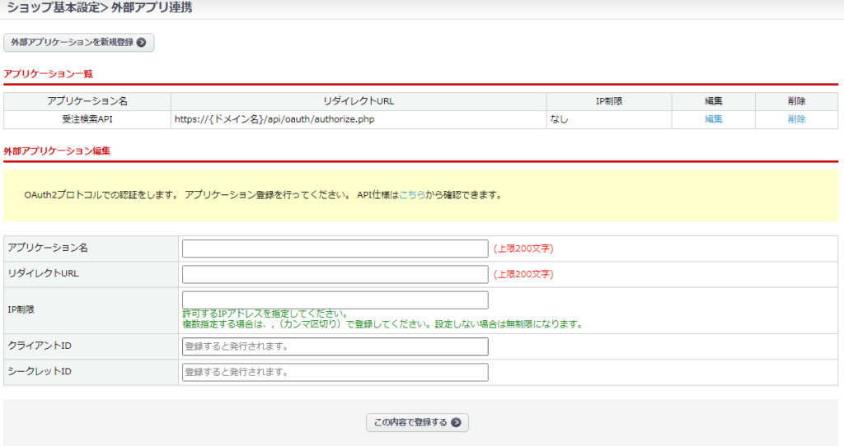Click 削除 link for 受注検索API row
Viewport: 844px width, 446px height.
pos(796,119)
